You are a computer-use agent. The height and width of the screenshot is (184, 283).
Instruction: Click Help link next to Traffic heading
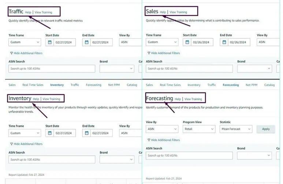coord(28,12)
